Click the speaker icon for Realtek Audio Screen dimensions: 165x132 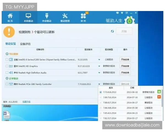[11, 73]
